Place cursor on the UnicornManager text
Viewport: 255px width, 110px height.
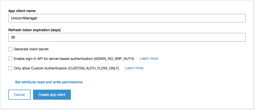point(24,18)
